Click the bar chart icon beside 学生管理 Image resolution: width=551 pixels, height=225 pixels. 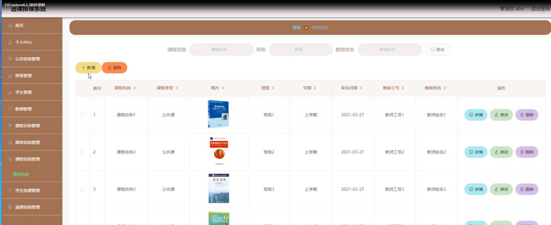(x=10, y=92)
